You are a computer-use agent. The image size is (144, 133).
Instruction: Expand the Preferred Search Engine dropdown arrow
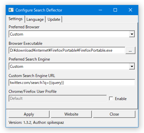click(x=132, y=66)
